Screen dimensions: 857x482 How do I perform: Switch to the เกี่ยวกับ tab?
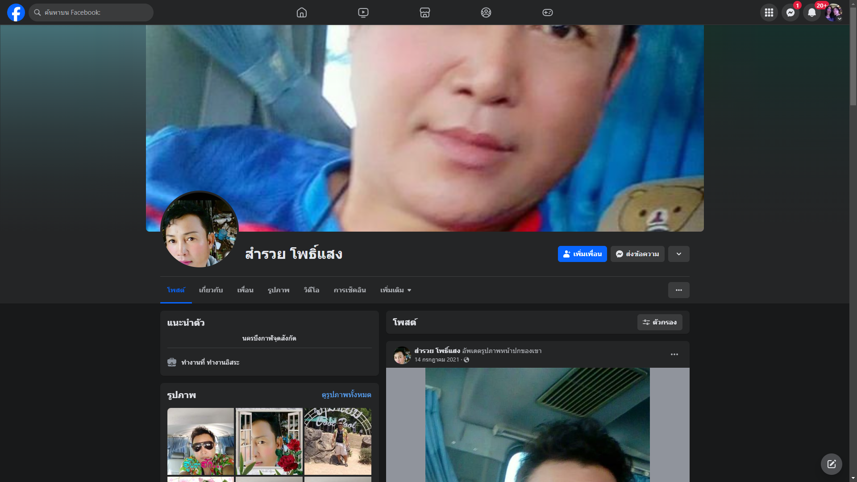(211, 290)
